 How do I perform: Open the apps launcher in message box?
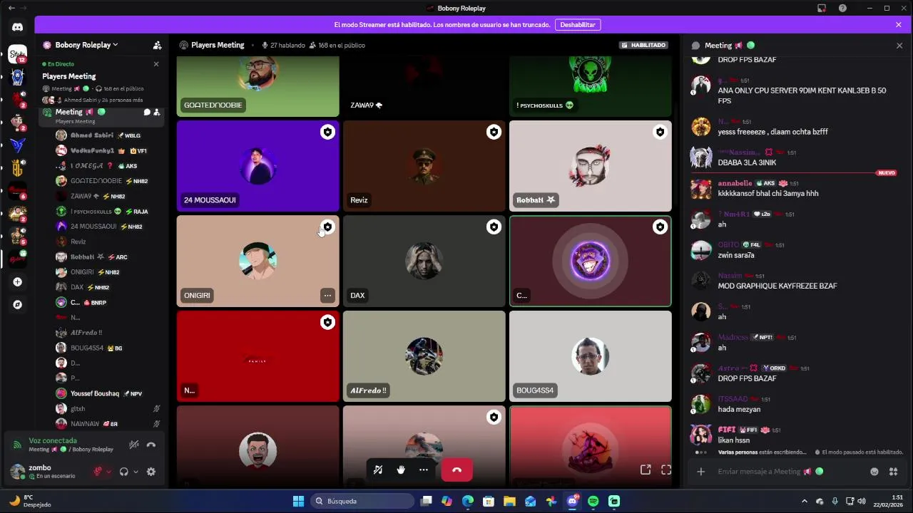point(893,472)
